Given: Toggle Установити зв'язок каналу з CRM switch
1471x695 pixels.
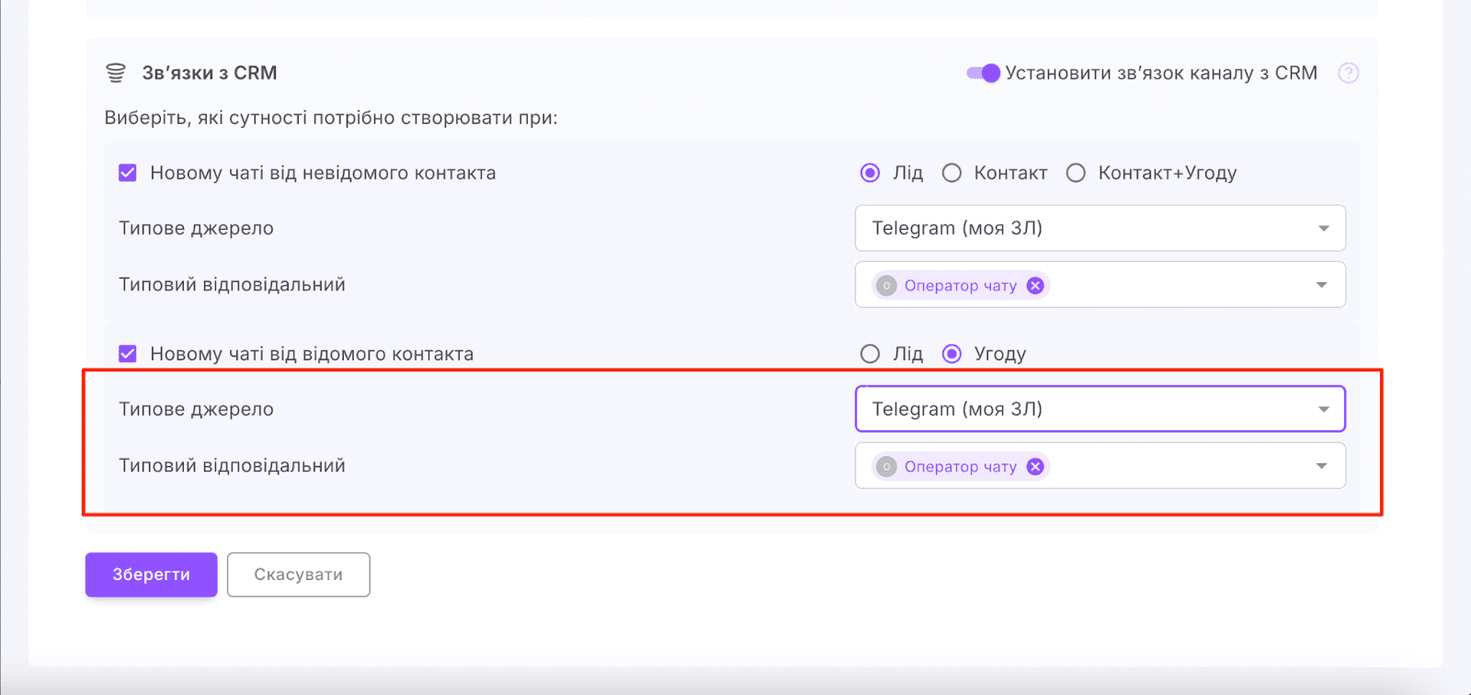Looking at the screenshot, I should tap(983, 74).
